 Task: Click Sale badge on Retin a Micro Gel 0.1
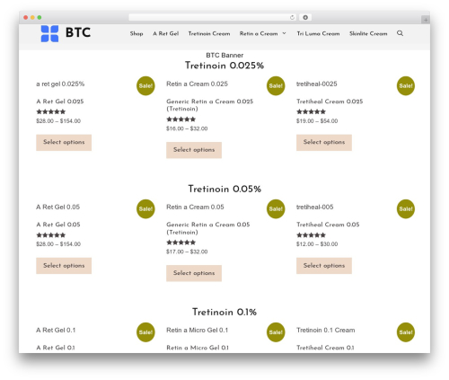276,332
